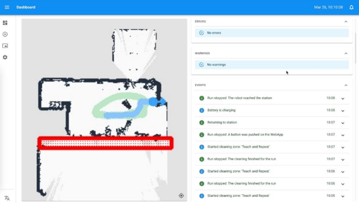Collapse the Warnings panel
This screenshot has height=203, width=359.
[346, 53]
